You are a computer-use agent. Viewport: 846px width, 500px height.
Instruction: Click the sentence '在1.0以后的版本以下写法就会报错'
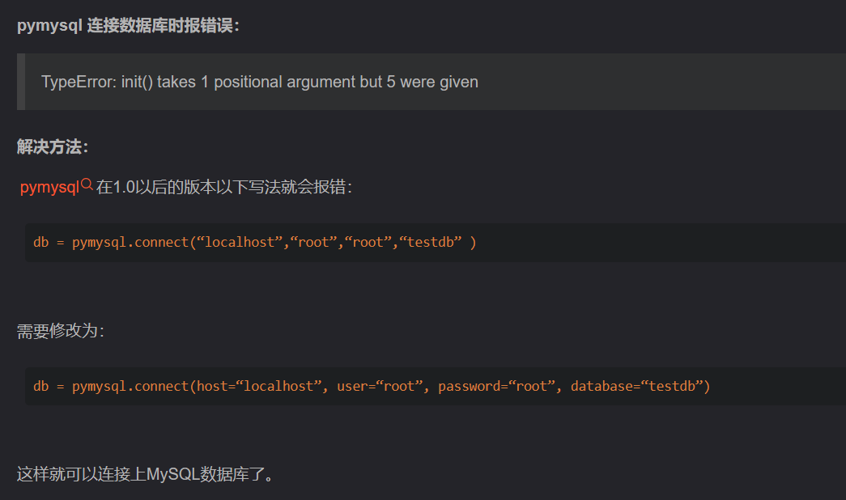[x=224, y=187]
